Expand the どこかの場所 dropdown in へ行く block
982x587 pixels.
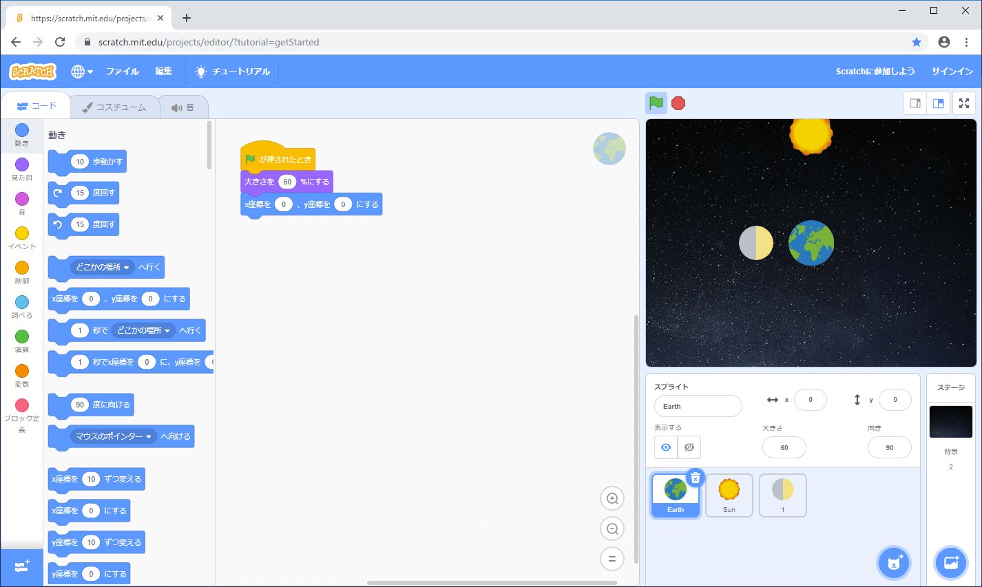(x=126, y=267)
